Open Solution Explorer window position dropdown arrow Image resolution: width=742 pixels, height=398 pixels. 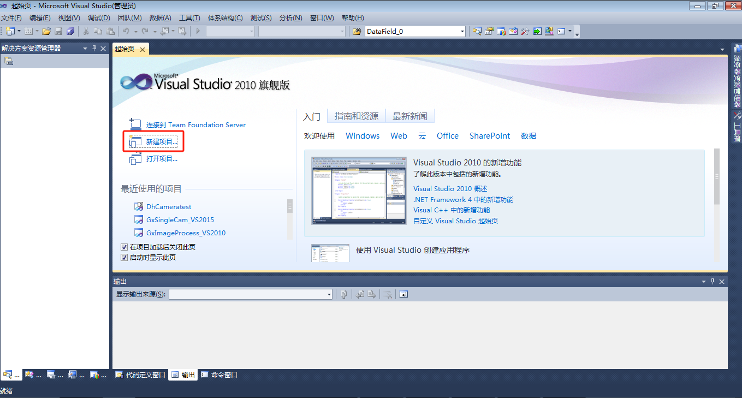(x=85, y=49)
